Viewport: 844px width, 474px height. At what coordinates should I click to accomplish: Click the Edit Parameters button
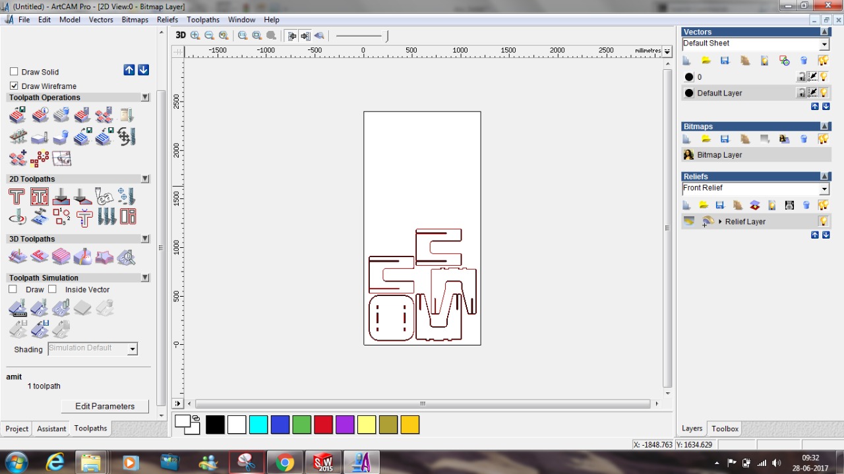click(x=105, y=406)
